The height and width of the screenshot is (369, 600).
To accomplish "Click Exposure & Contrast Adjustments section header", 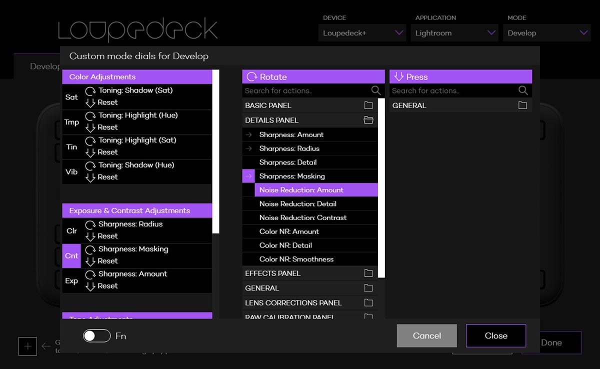I will coord(137,210).
